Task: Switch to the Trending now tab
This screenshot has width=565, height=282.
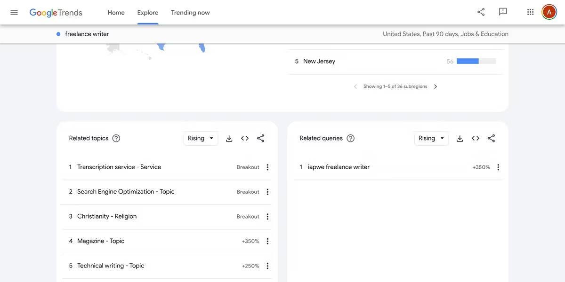Action: (x=190, y=13)
